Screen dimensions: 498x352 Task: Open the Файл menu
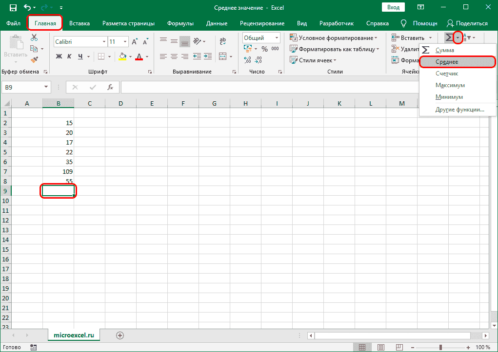click(x=13, y=23)
